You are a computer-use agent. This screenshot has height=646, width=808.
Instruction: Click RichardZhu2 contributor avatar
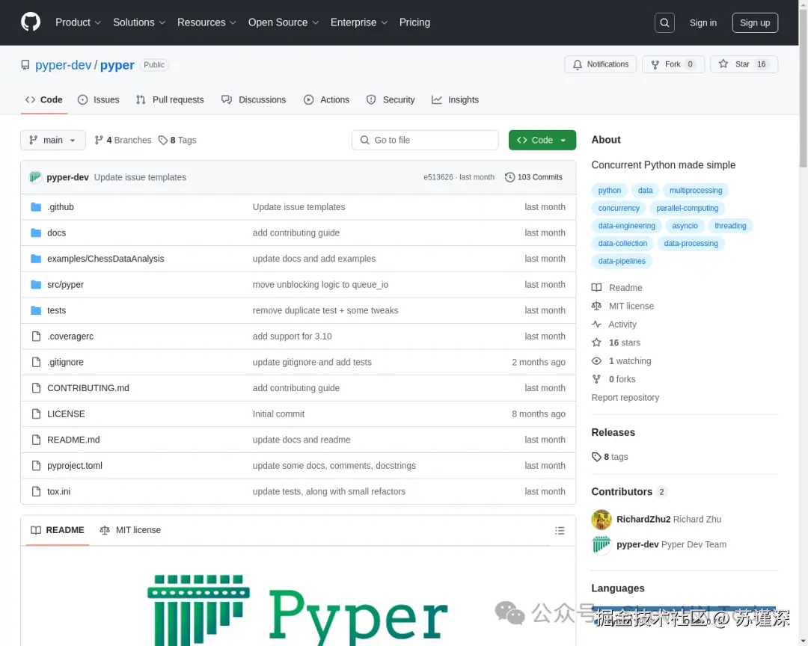coord(602,520)
